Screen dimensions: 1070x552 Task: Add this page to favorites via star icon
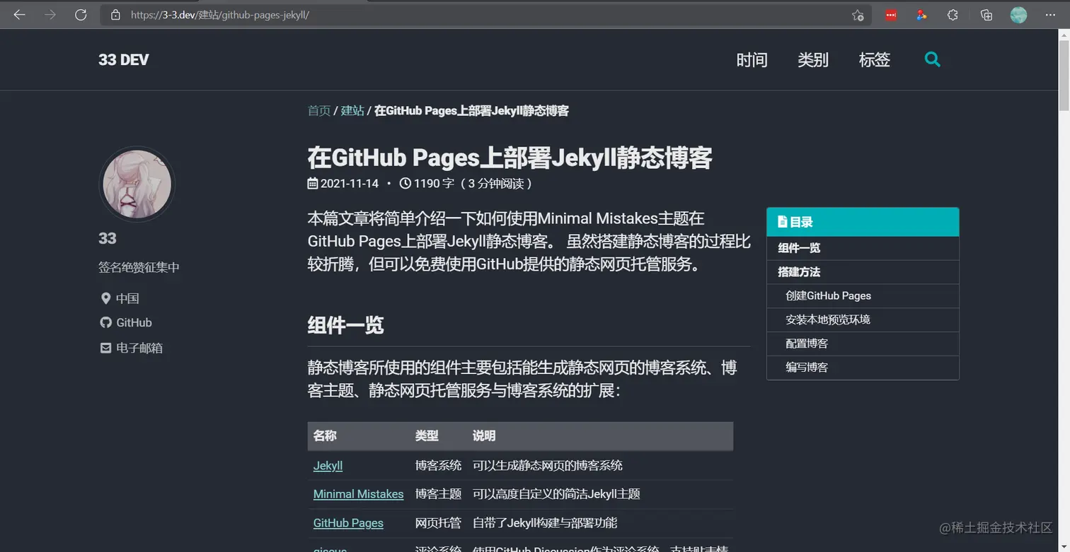pyautogui.click(x=858, y=14)
